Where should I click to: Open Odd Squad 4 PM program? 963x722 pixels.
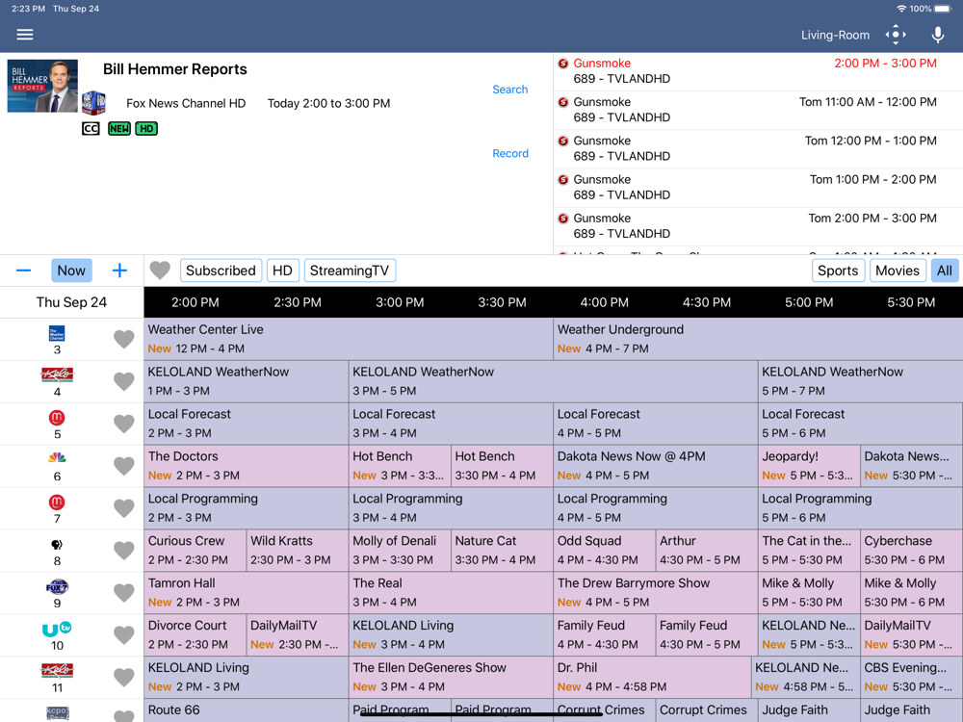point(605,551)
